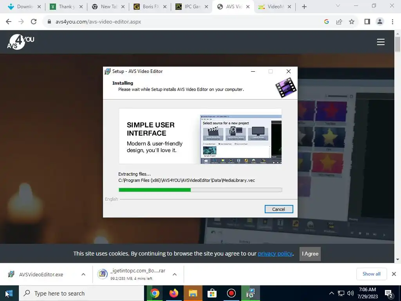Viewport: 401px width, 301px height.
Task: Switch to the VideoM... tab
Action: tap(275, 7)
